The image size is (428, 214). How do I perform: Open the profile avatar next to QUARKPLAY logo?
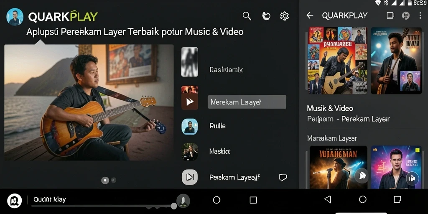point(15,17)
